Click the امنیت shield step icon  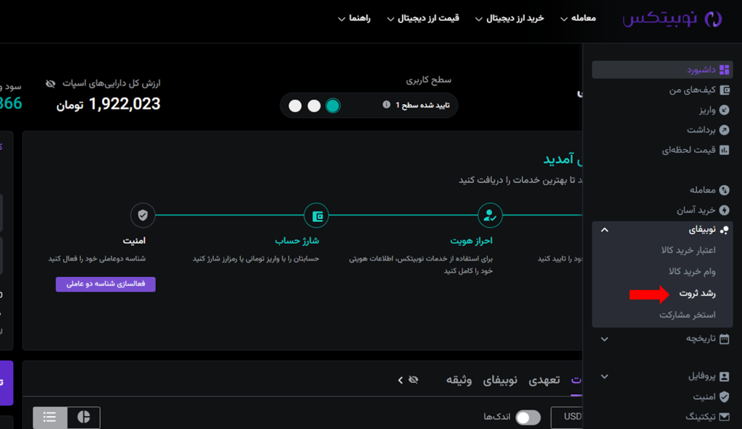pos(143,216)
